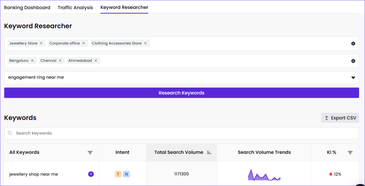The image size is (365, 186).
Task: Focus the Search keywords field
Action: coord(181,133)
